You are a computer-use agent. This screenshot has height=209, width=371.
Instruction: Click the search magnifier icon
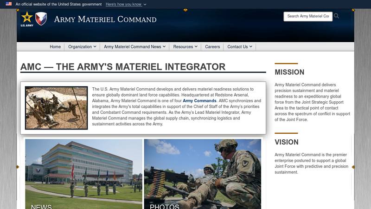(x=337, y=16)
